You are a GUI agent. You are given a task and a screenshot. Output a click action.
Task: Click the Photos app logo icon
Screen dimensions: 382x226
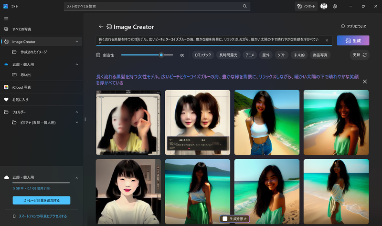click(6, 6)
